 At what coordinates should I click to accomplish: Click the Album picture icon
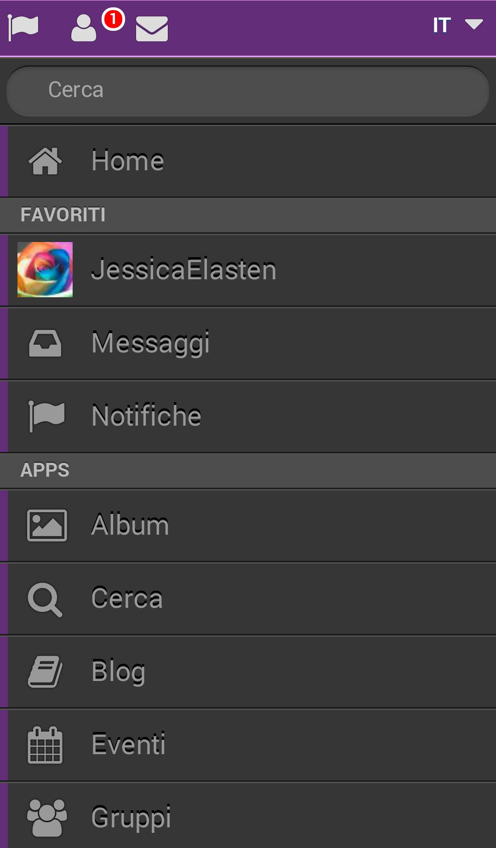click(47, 525)
